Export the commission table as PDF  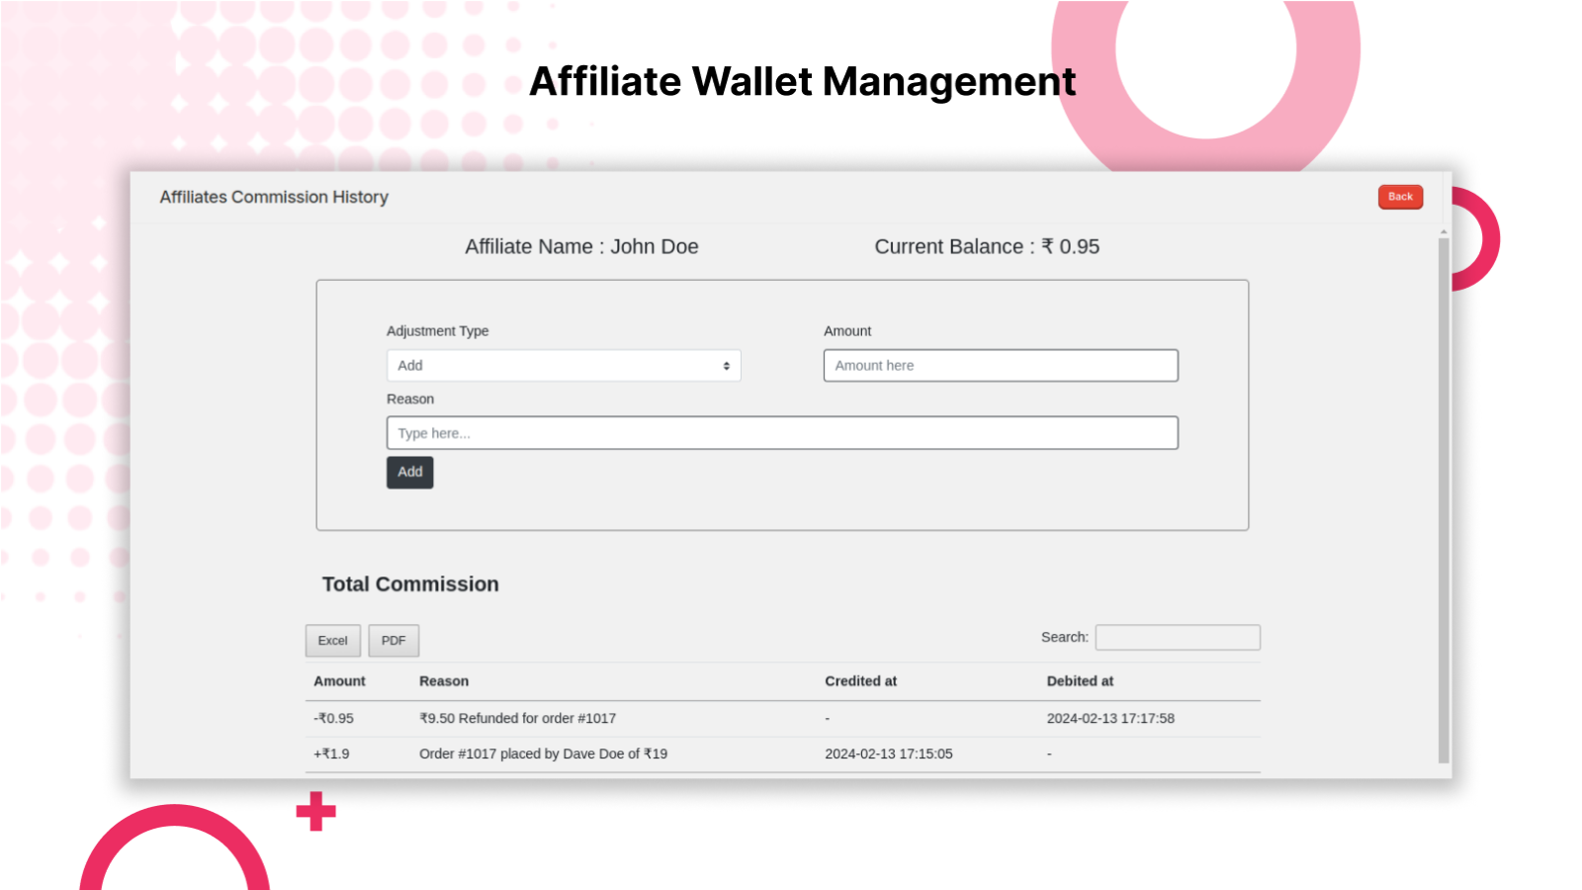click(394, 640)
